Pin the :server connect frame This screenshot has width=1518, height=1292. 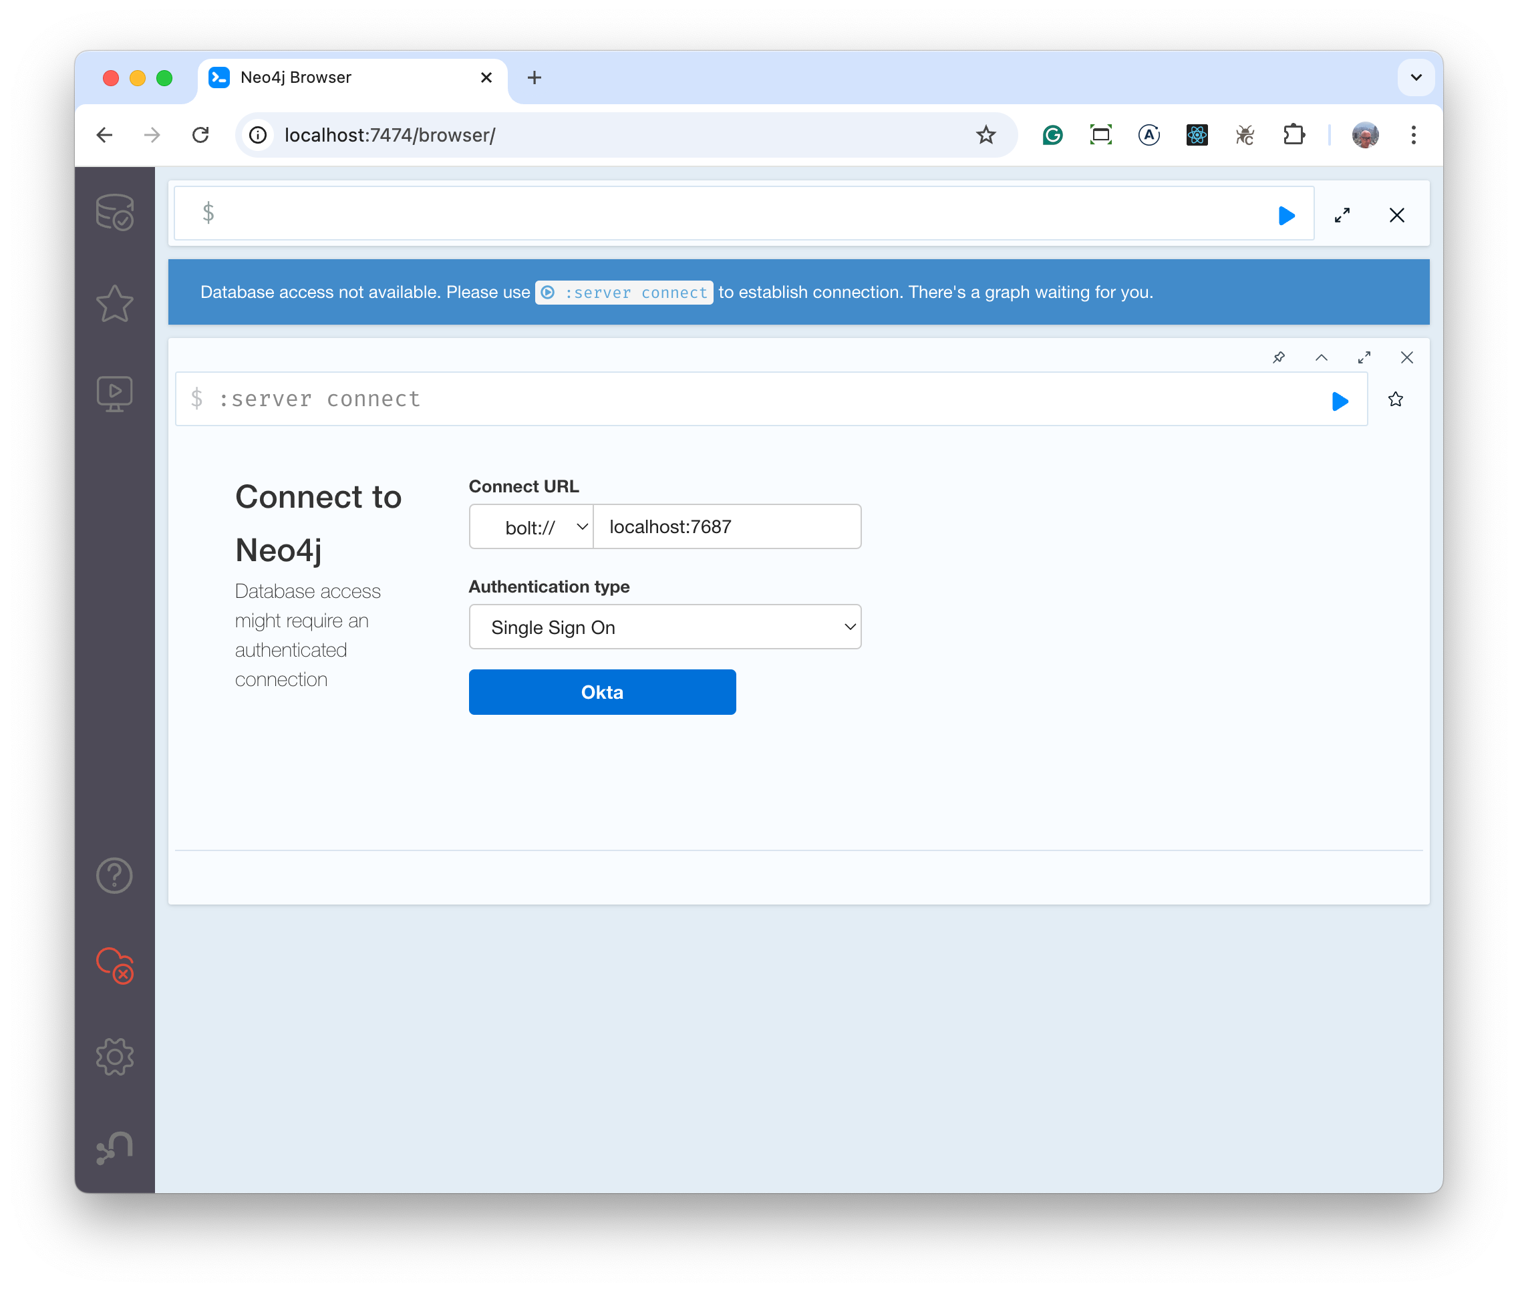tap(1279, 357)
